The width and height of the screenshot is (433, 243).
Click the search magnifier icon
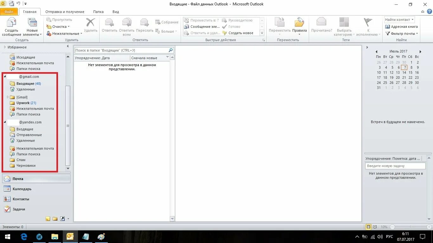click(171, 50)
